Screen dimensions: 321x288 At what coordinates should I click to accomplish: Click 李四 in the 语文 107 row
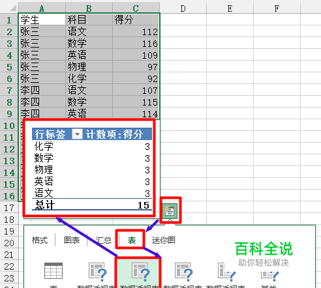[x=42, y=91]
